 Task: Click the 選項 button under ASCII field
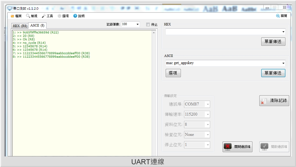click(173, 73)
